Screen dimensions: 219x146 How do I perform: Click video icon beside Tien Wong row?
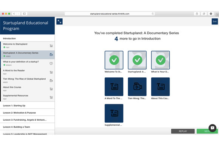point(51,80)
